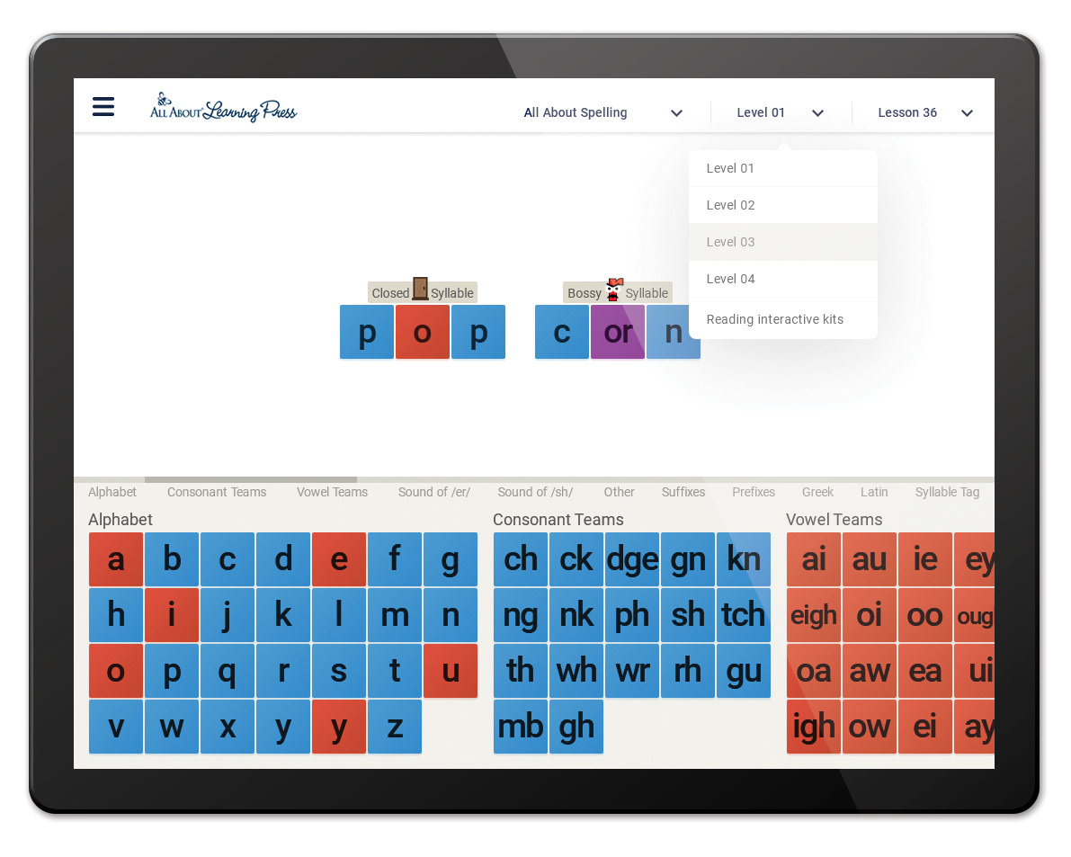
Task: Tap the 'aw' vowel team tile
Action: 869,671
